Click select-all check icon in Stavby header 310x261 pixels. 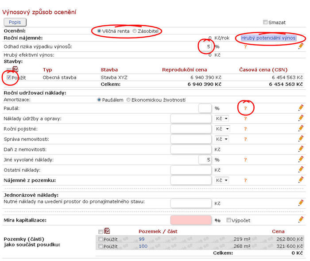tap(15, 69)
